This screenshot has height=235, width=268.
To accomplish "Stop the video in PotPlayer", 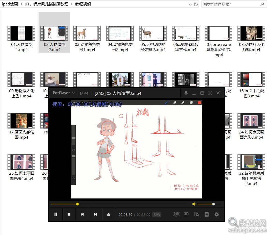I will click(69, 214).
